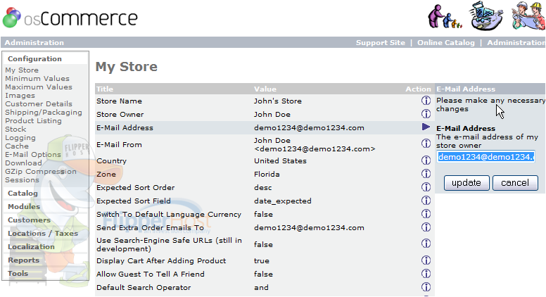Open info for Zone row
546x297 pixels.
coord(426,173)
